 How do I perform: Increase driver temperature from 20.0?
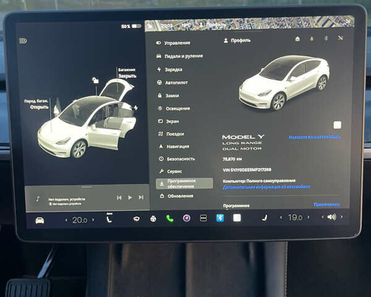tap(93, 220)
